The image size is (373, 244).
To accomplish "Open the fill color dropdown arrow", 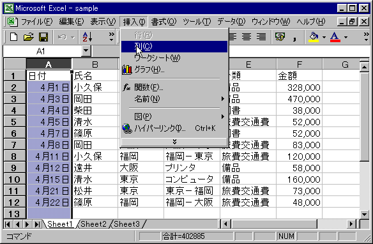I will 324,37.
